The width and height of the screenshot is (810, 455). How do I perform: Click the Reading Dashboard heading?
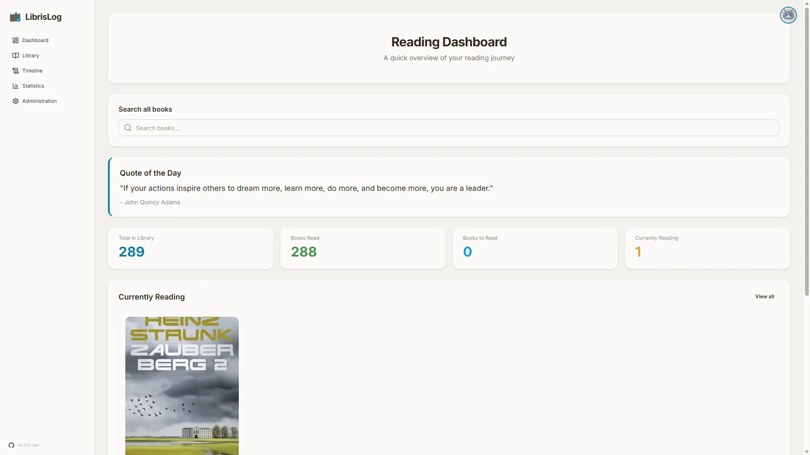click(449, 42)
